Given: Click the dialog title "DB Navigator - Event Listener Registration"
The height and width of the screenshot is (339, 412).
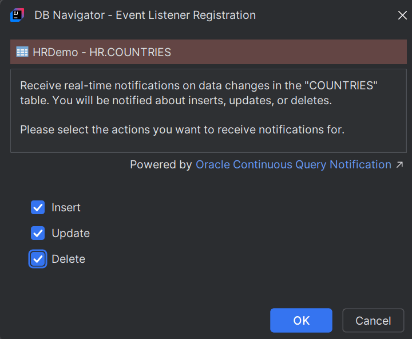Looking at the screenshot, I should (x=145, y=15).
